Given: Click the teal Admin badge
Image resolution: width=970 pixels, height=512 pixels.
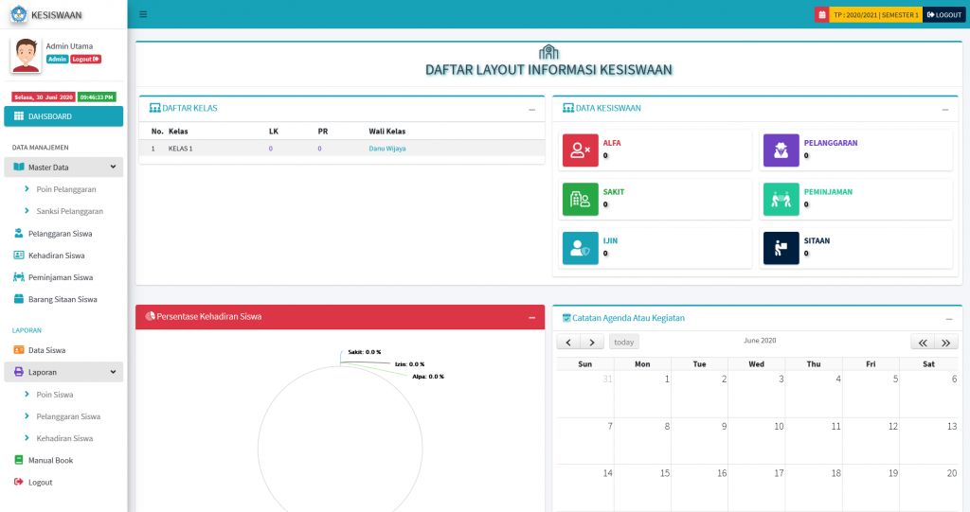Looking at the screenshot, I should click(x=58, y=59).
